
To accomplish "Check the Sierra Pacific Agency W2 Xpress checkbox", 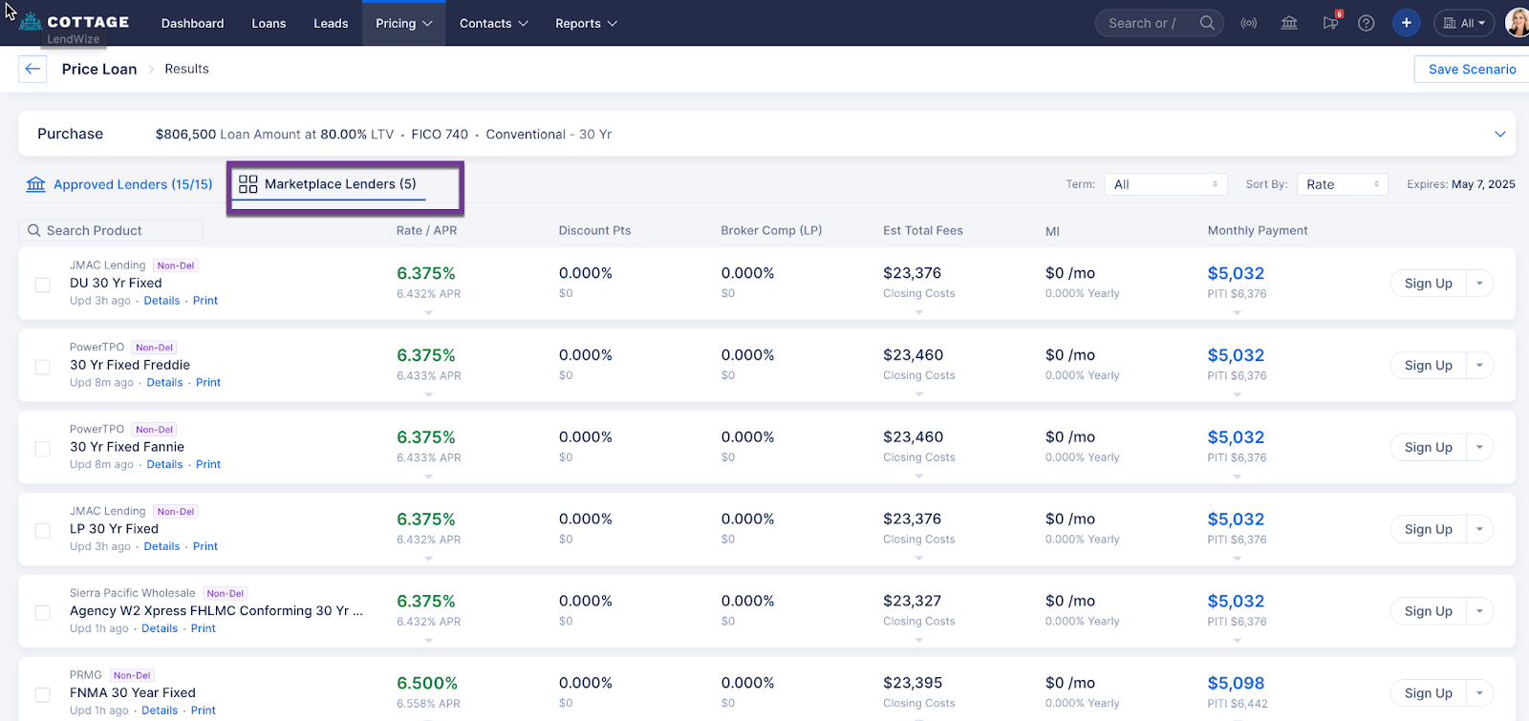I will pos(43,613).
